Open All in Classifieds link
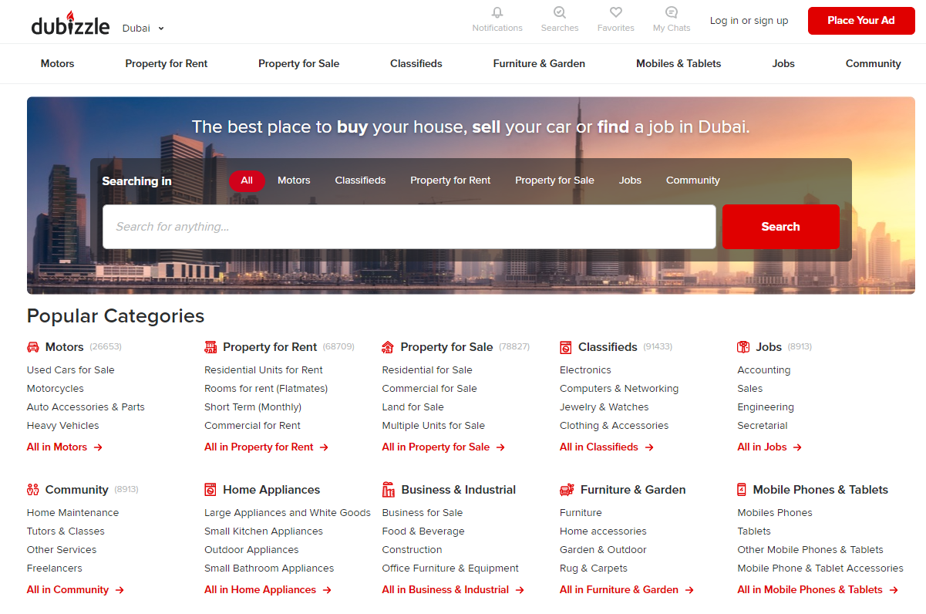Viewport: 926px width, 614px height. tap(607, 447)
